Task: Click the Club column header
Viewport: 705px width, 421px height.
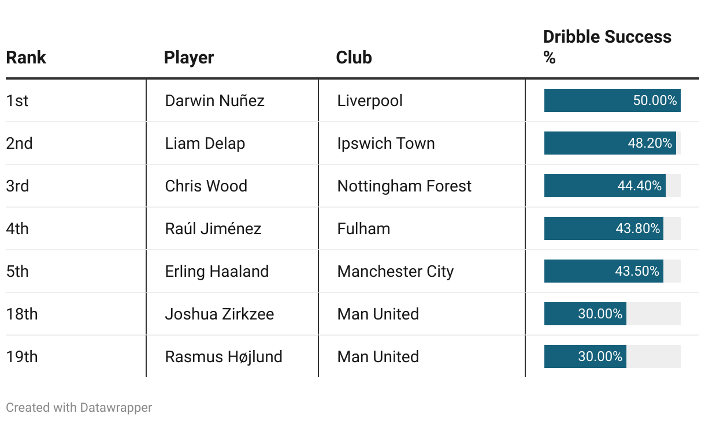Action: click(x=354, y=58)
